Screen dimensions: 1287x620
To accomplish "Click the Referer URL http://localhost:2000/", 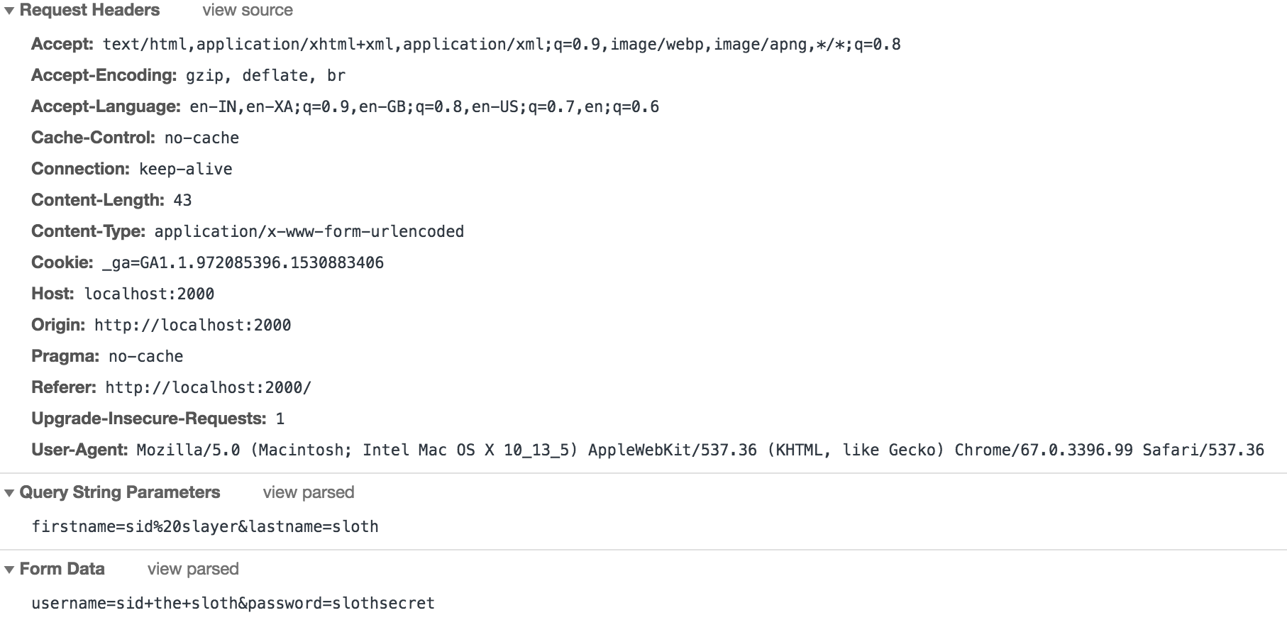I will (x=209, y=387).
